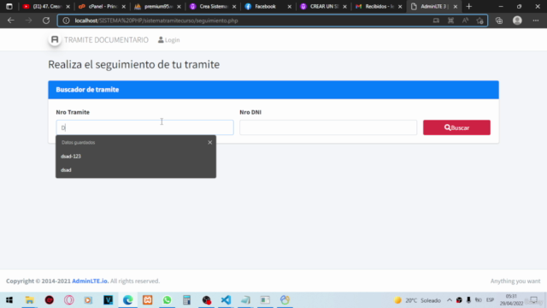Open the taskbar app with V logo
This screenshot has width=547, height=308.
click(109, 300)
